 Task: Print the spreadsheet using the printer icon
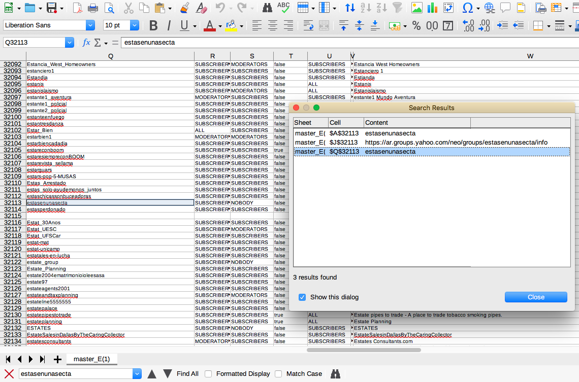(93, 8)
